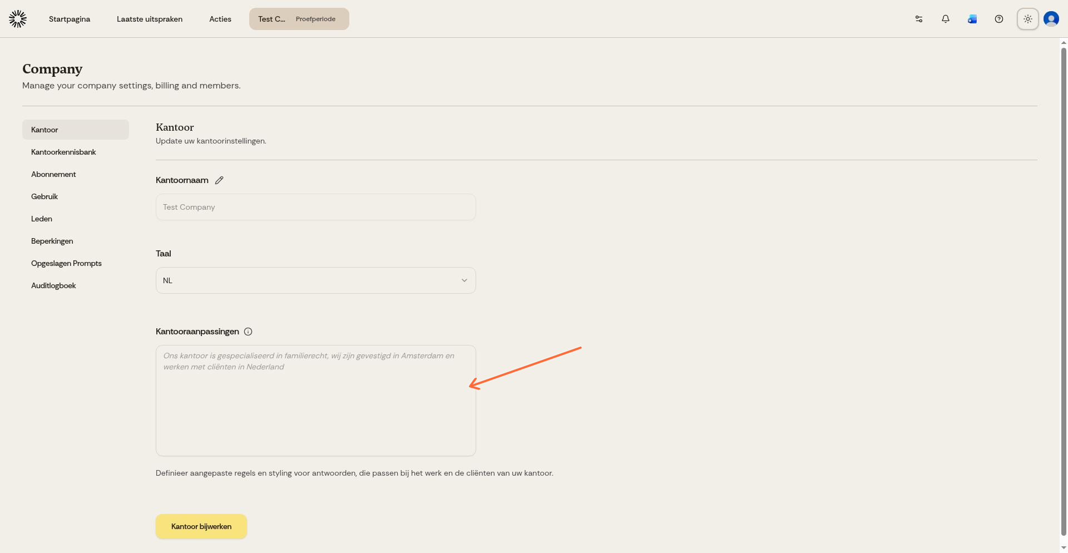Open Opgeslagen Prompts

(76, 263)
